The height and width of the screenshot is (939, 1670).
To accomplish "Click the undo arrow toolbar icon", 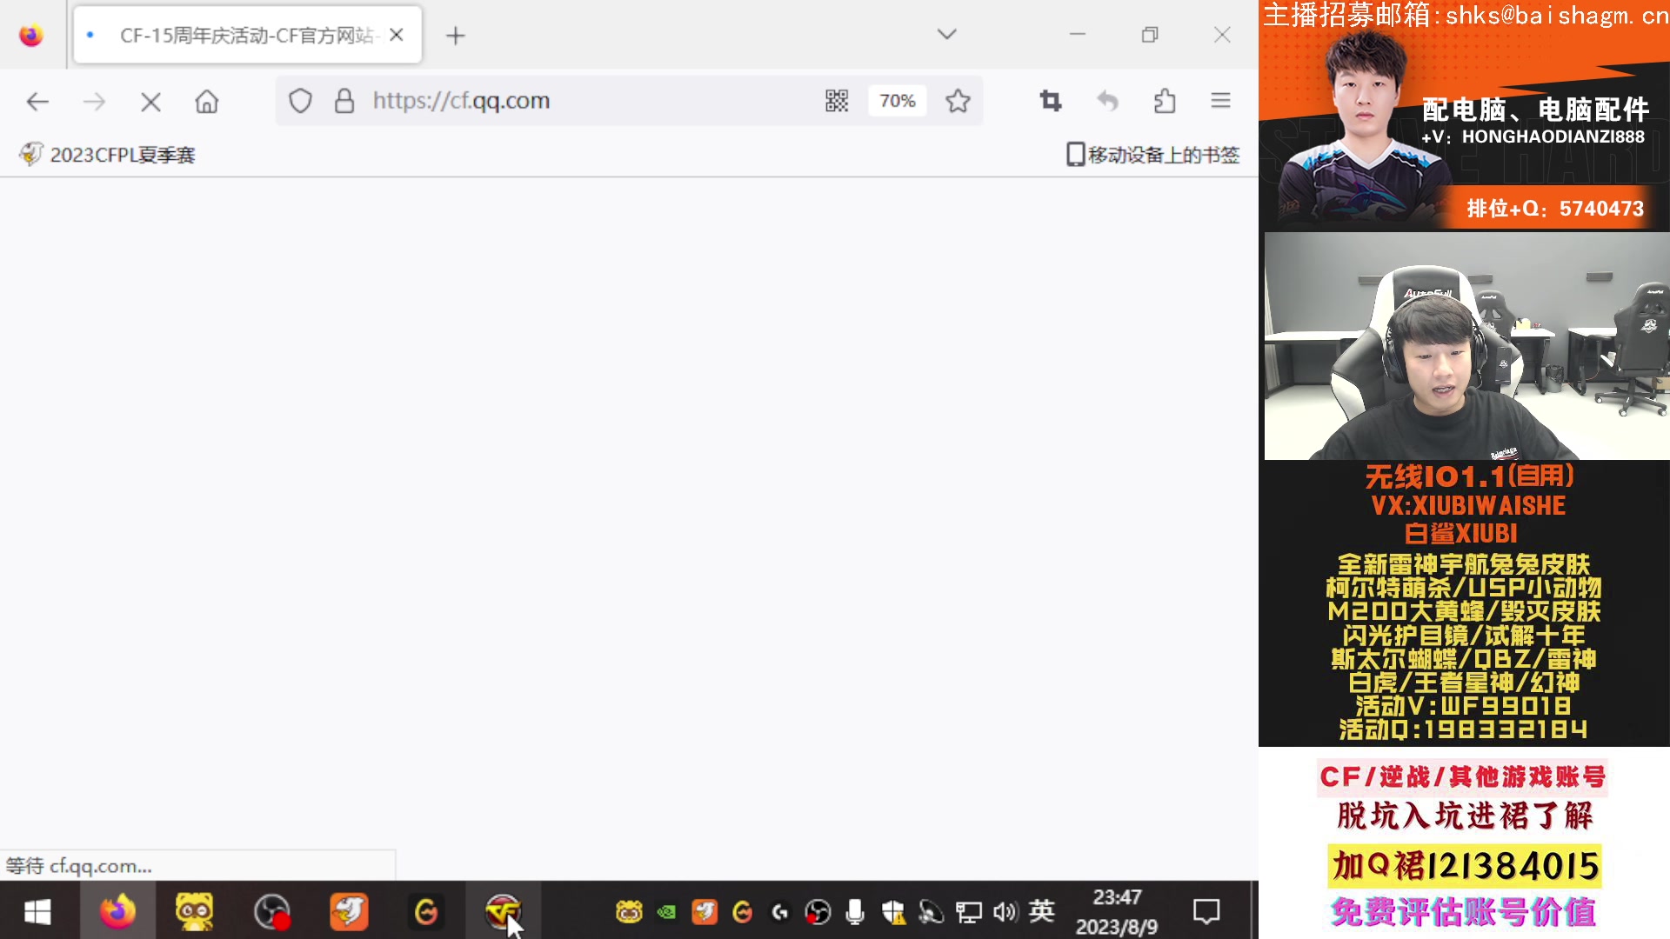I will click(1107, 102).
